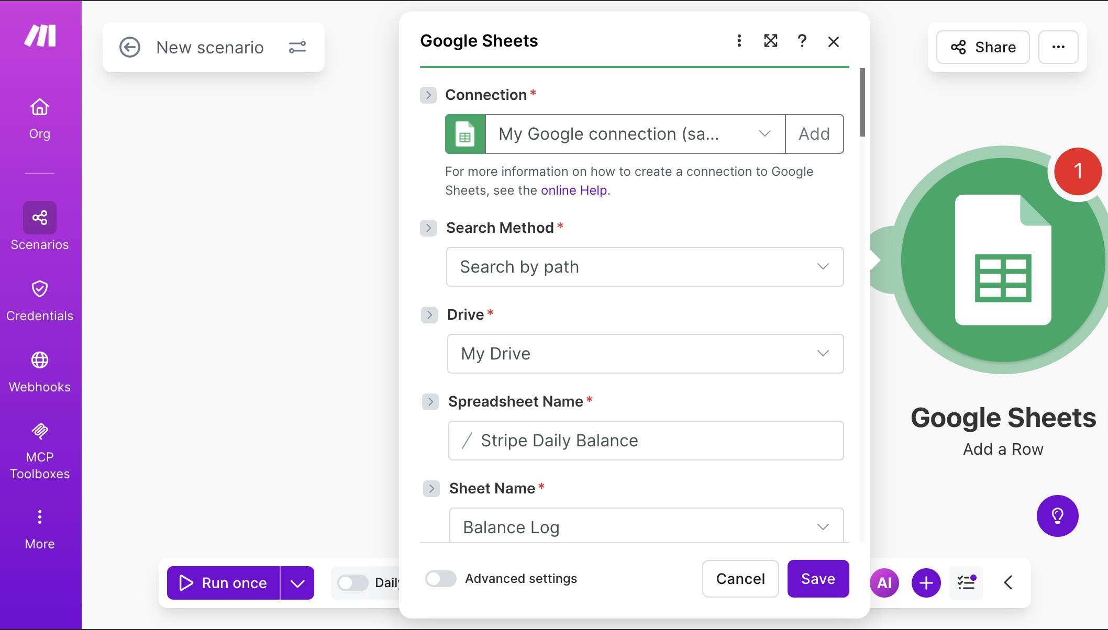Open the Credentials section in the sidebar
The height and width of the screenshot is (630, 1108).
[39, 298]
